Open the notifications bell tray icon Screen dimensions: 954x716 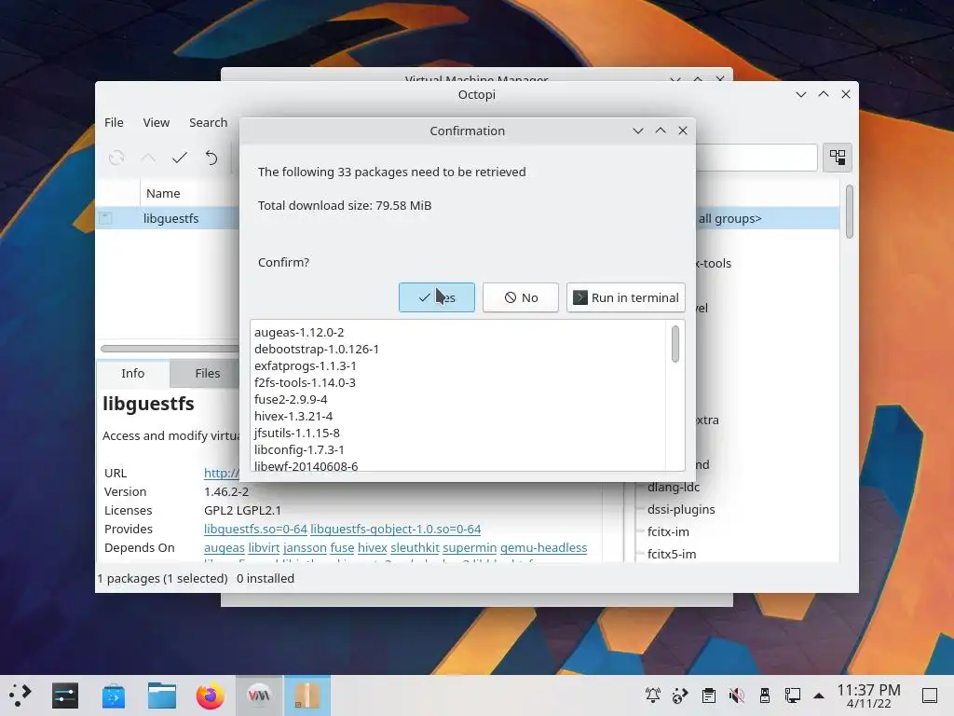point(653,695)
